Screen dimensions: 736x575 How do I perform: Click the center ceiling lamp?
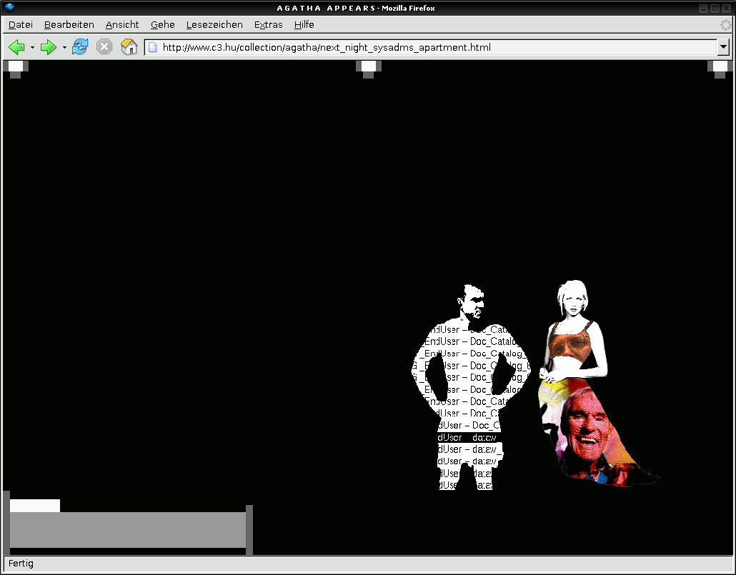click(369, 69)
